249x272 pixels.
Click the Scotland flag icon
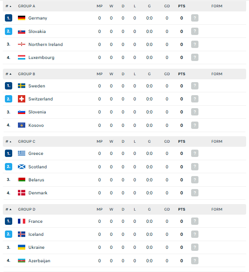22,167
